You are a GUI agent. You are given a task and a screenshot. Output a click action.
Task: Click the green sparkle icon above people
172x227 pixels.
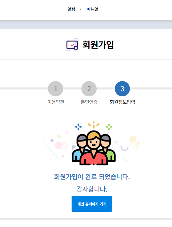pos(109,127)
